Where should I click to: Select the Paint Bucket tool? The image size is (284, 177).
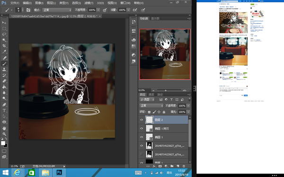(4, 87)
